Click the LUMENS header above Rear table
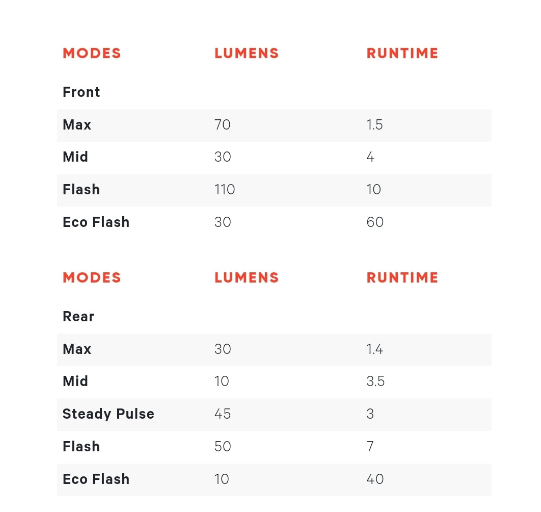The height and width of the screenshot is (512, 541). tap(247, 278)
